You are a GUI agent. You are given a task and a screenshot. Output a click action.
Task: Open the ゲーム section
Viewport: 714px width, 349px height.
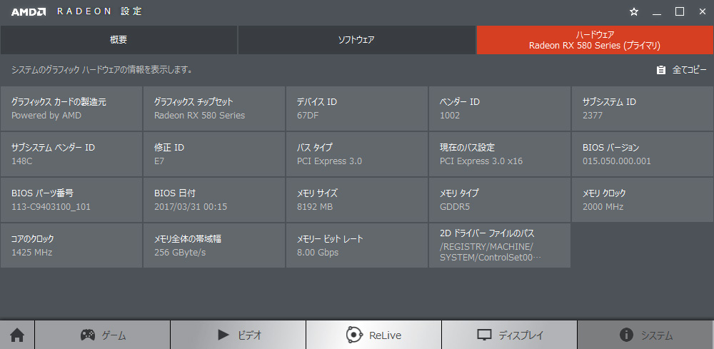click(102, 335)
